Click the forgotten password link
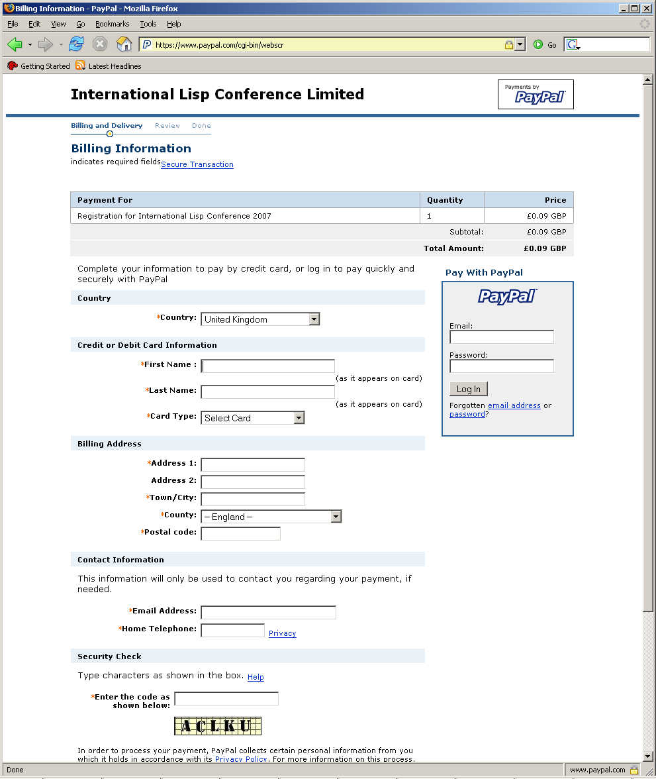This screenshot has height=779, width=656. click(467, 415)
